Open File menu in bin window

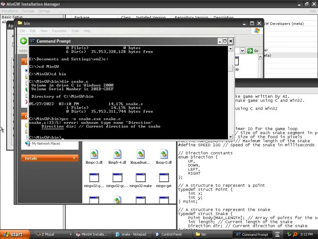[x=22, y=31]
